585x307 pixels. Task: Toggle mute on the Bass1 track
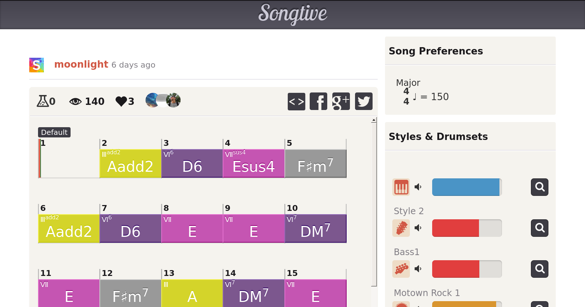point(418,269)
